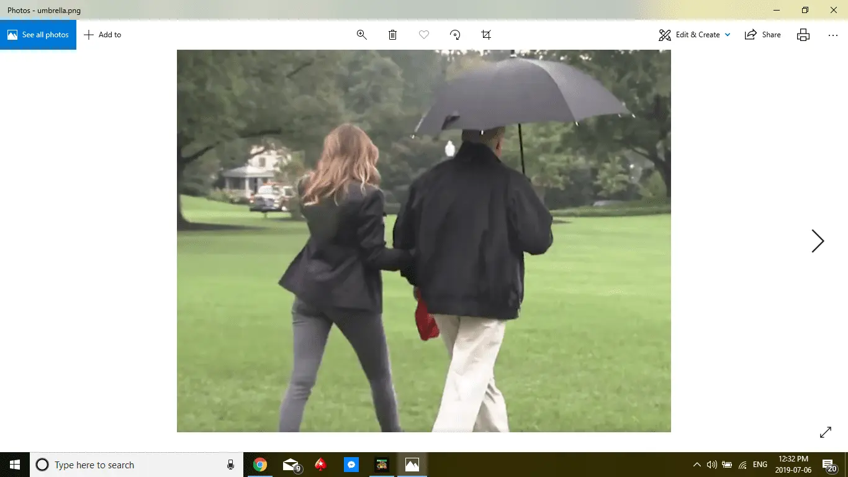Open the Action Center notifications
Image resolution: width=848 pixels, height=477 pixels.
click(x=829, y=465)
